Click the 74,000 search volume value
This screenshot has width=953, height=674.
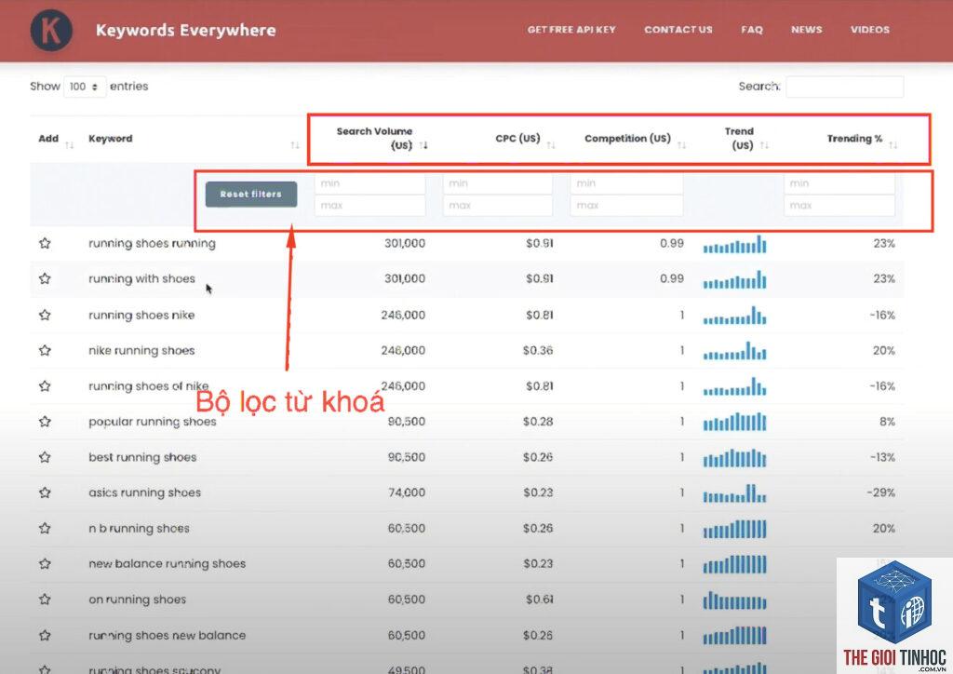(x=406, y=492)
